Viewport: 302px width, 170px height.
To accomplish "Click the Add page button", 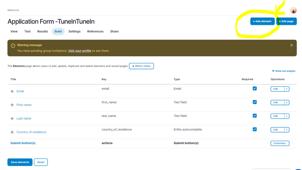I will pyautogui.click(x=286, y=21).
